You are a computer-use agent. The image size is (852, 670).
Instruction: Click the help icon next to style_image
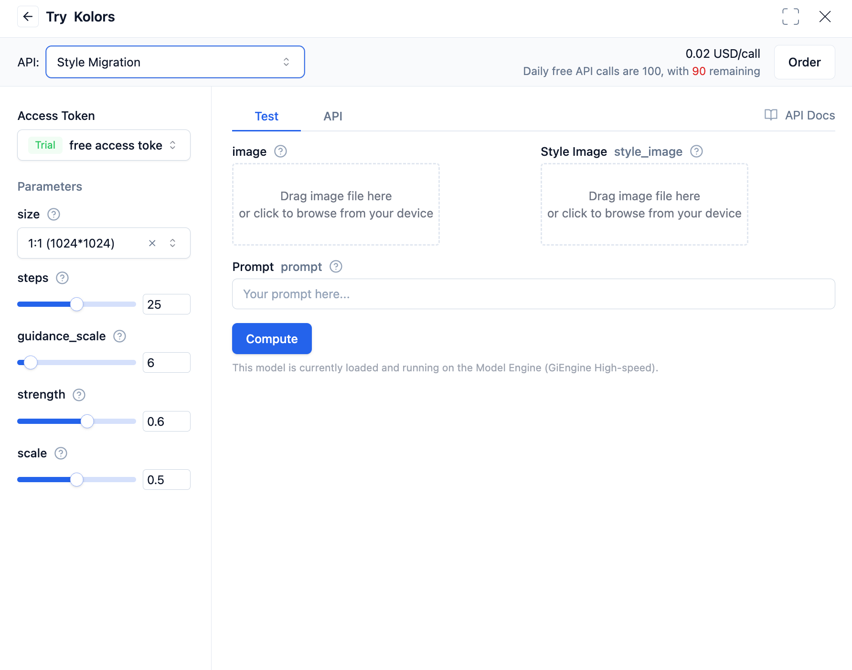696,151
